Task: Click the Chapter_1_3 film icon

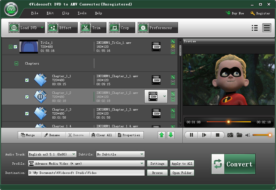Action: click(41, 113)
